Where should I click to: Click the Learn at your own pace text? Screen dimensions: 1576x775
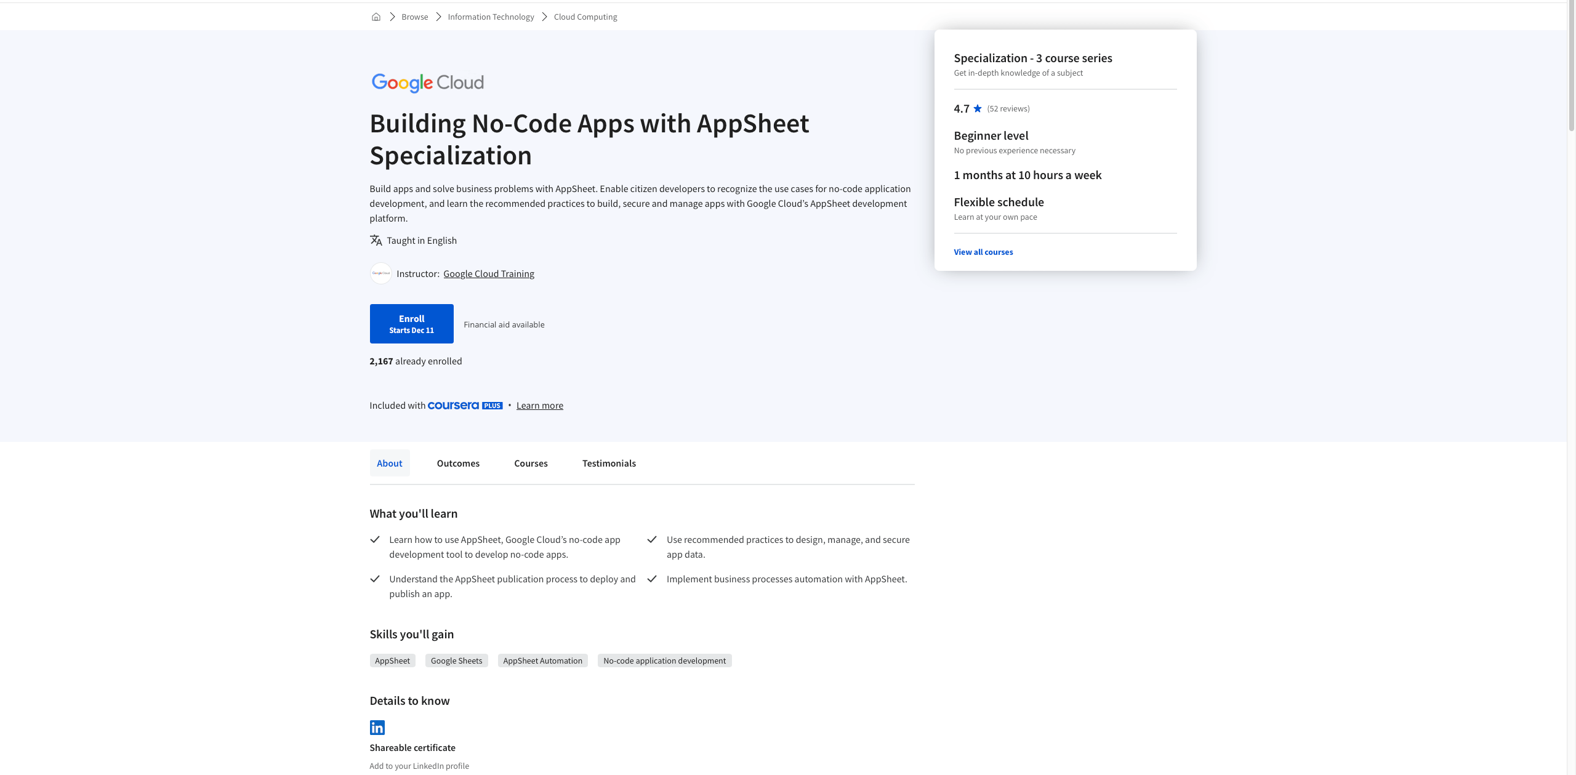(995, 217)
